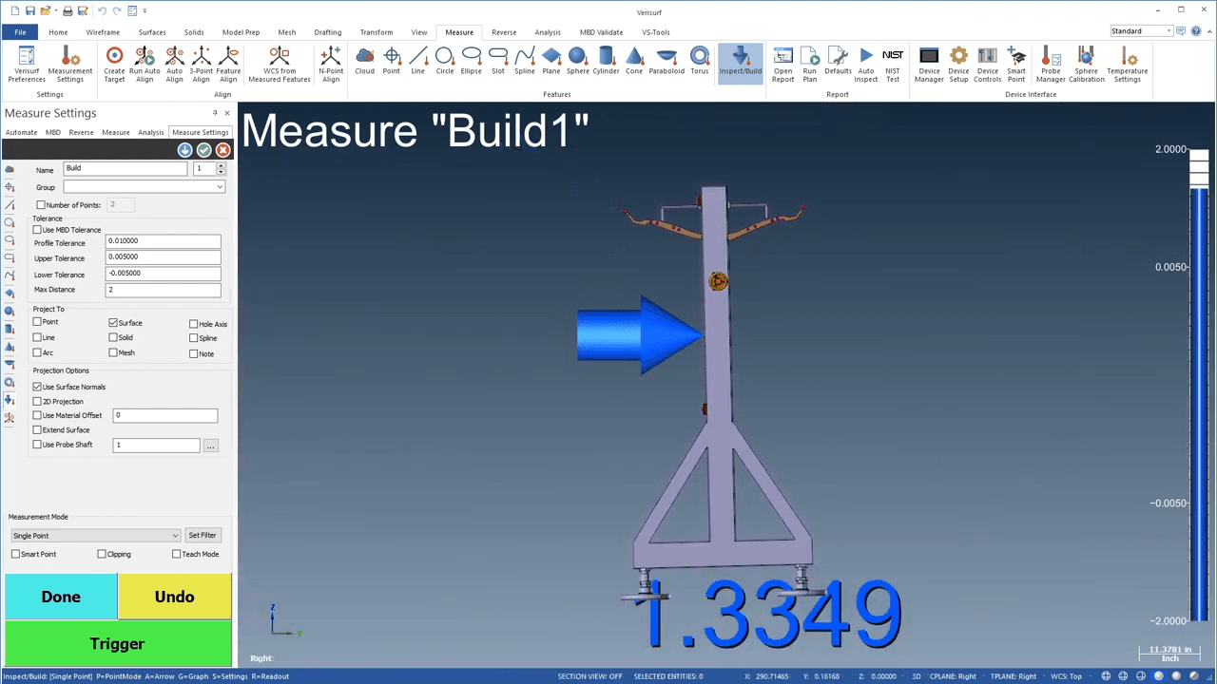Switch to the Analysis ribbon tab
The height and width of the screenshot is (684, 1217).
[x=548, y=32]
